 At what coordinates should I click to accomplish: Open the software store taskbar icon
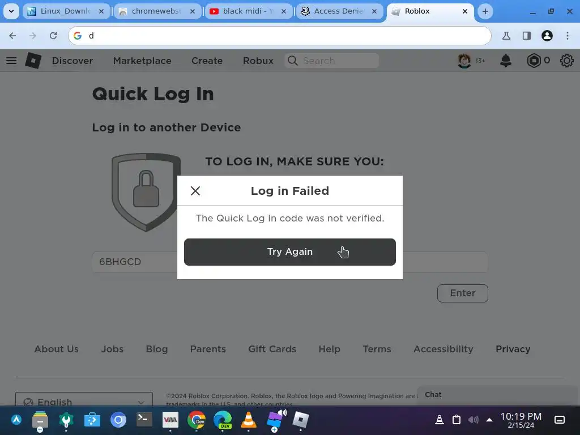point(92,420)
